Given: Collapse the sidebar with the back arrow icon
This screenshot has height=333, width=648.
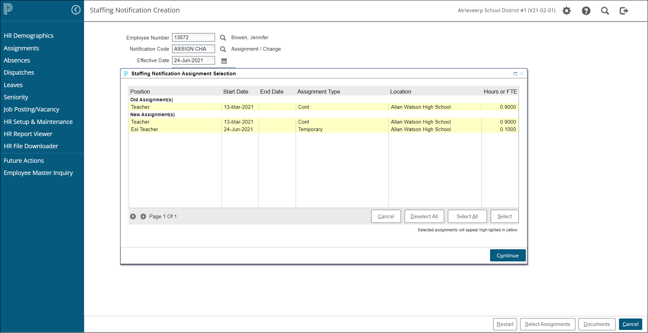Looking at the screenshot, I should click(x=76, y=10).
